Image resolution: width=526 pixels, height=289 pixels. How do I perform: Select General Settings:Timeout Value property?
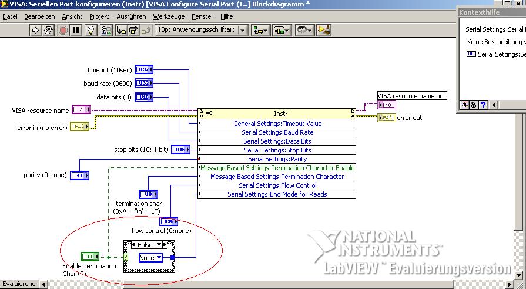[277, 124]
